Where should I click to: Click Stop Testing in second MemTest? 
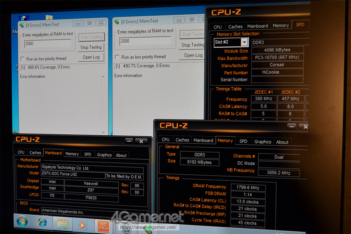193,45
